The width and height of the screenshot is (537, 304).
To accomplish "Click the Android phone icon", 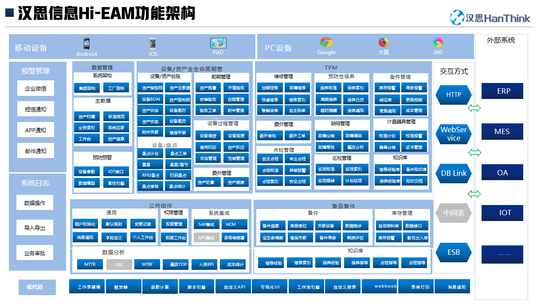I will [x=86, y=44].
